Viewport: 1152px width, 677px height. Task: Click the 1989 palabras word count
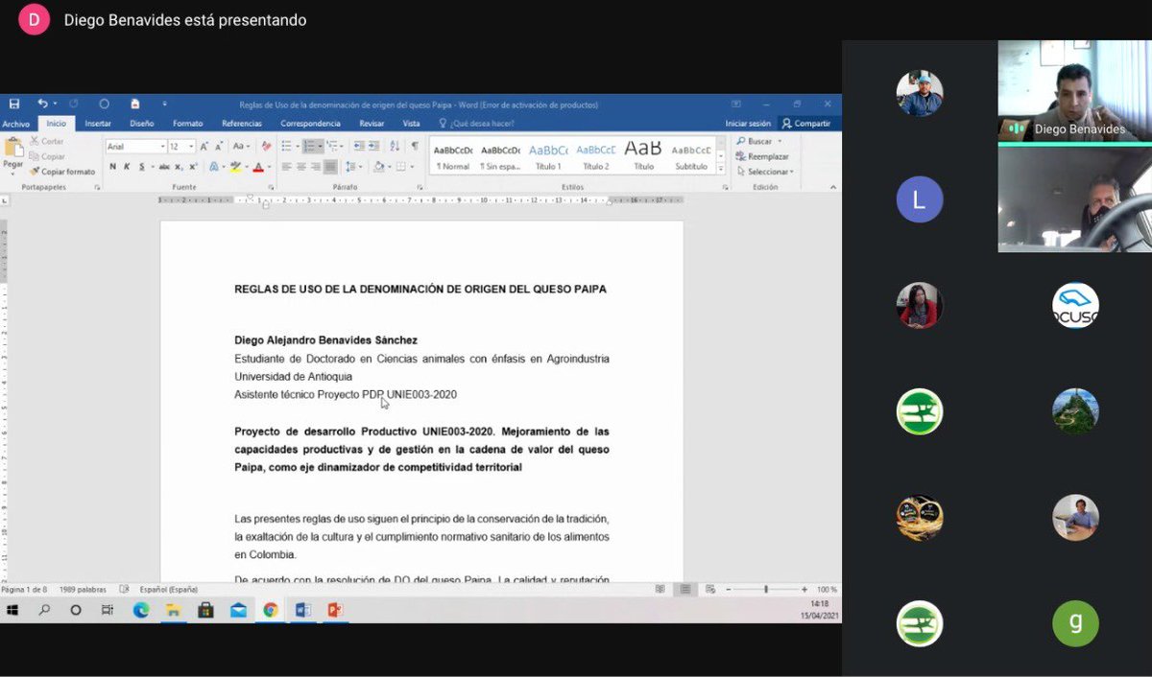pos(81,589)
